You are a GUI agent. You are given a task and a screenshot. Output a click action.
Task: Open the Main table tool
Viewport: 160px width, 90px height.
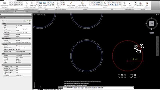pyautogui.click(x=41, y=5)
